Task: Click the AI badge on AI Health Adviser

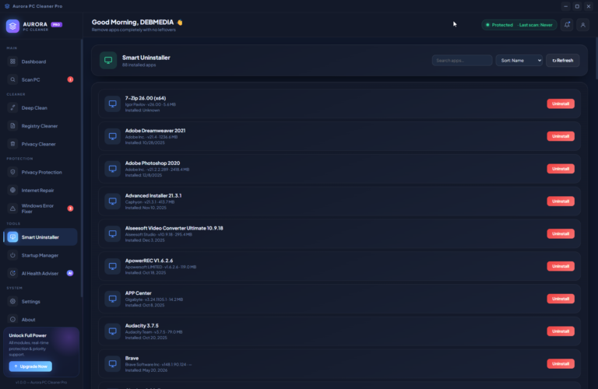Action: (70, 273)
